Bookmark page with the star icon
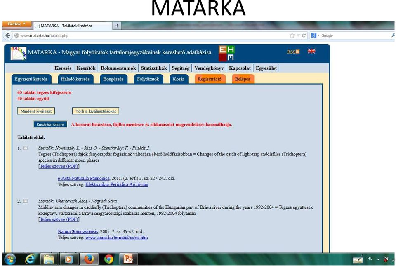 (x=292, y=35)
